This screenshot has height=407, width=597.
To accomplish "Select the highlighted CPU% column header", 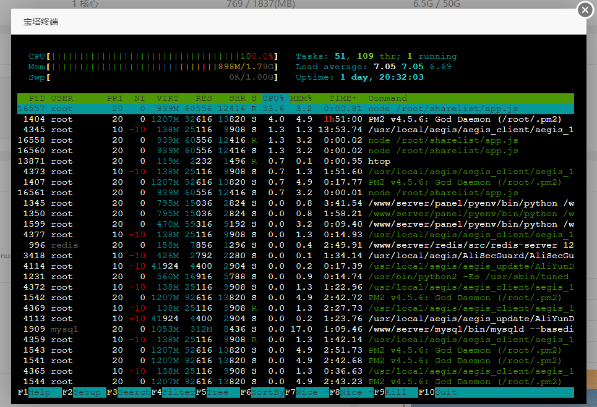I will click(276, 98).
